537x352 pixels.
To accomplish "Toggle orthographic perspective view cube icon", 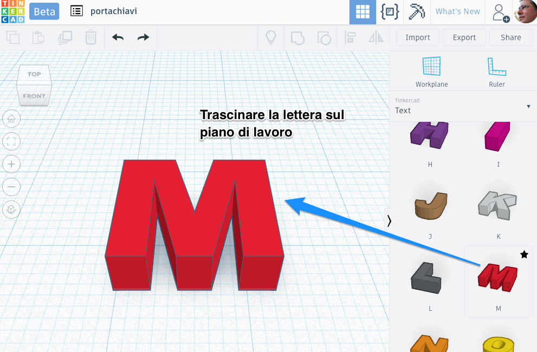I will 11,209.
